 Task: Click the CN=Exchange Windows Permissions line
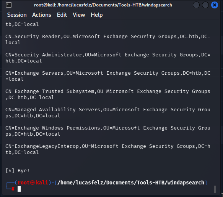[108, 131]
